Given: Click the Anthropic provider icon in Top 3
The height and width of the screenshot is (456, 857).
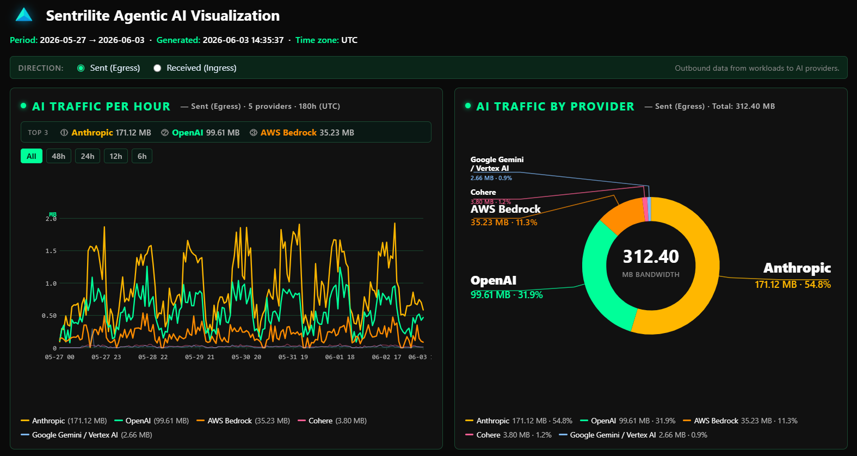Looking at the screenshot, I should pyautogui.click(x=64, y=133).
